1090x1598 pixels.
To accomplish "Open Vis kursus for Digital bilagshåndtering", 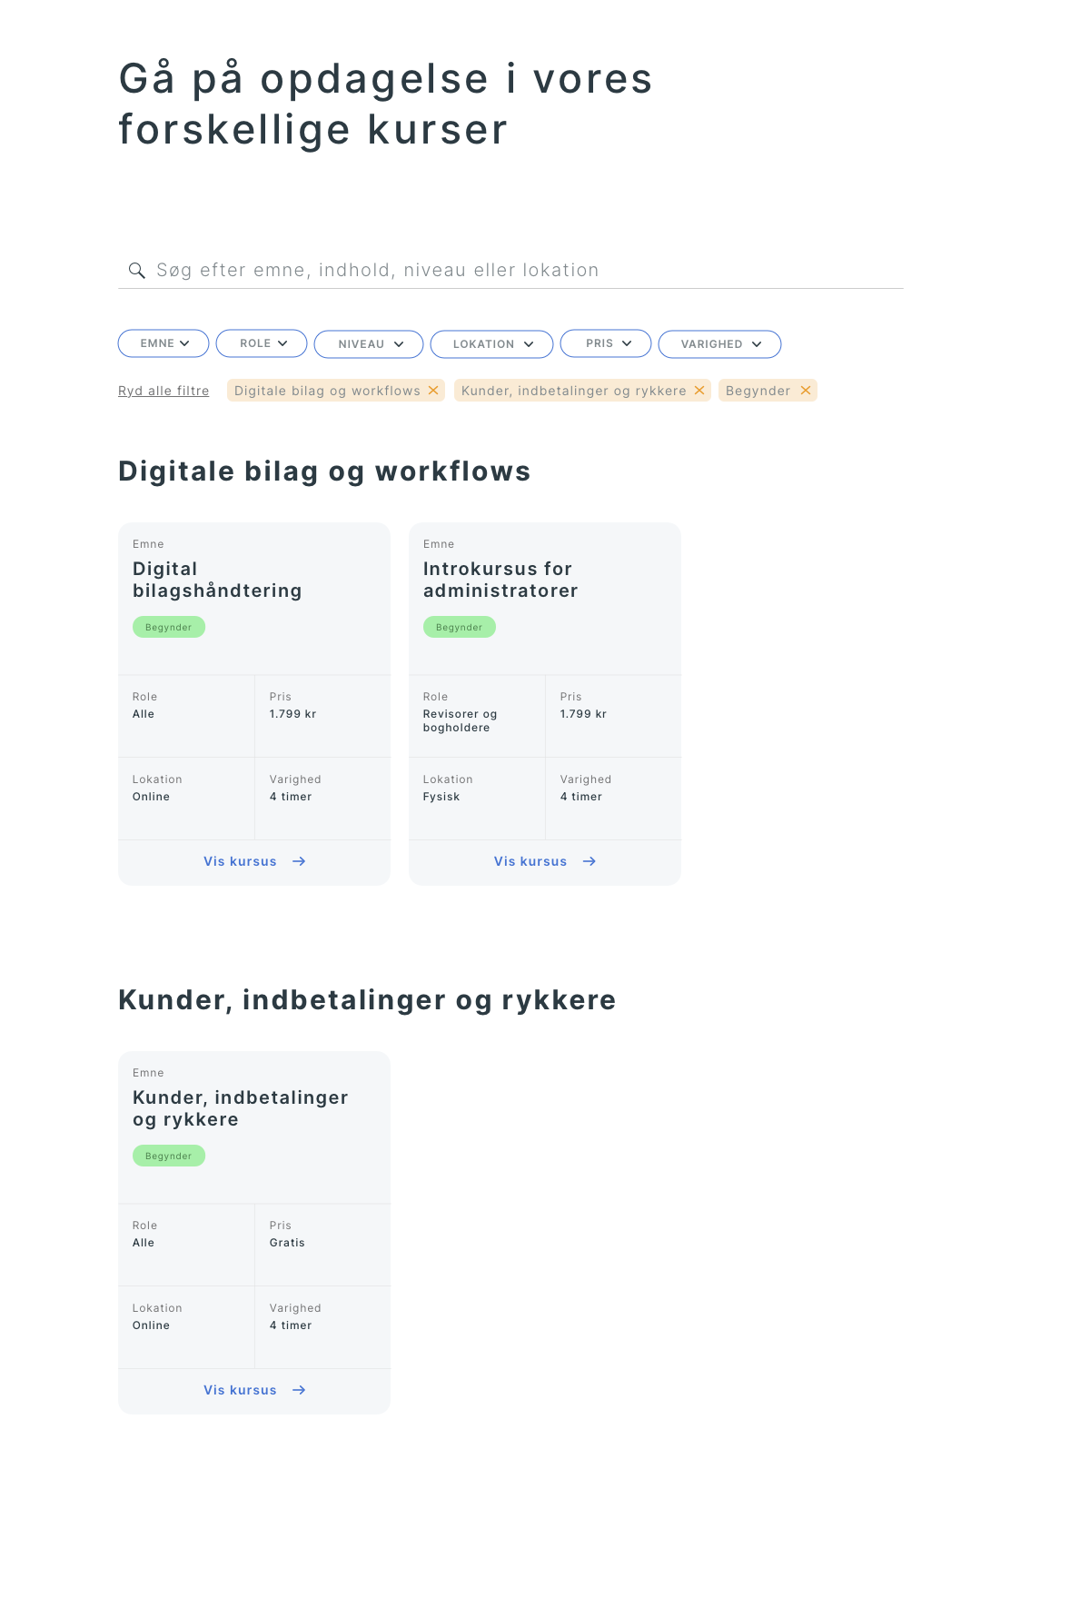I will coord(254,861).
